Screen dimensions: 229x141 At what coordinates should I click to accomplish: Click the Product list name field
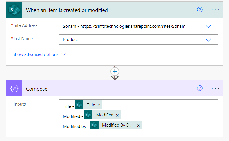coord(130,40)
